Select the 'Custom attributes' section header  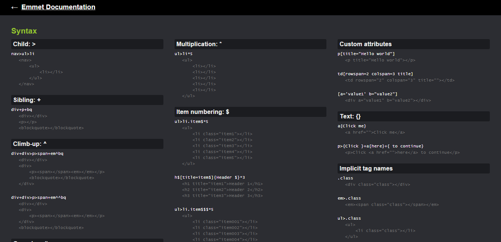click(414, 44)
